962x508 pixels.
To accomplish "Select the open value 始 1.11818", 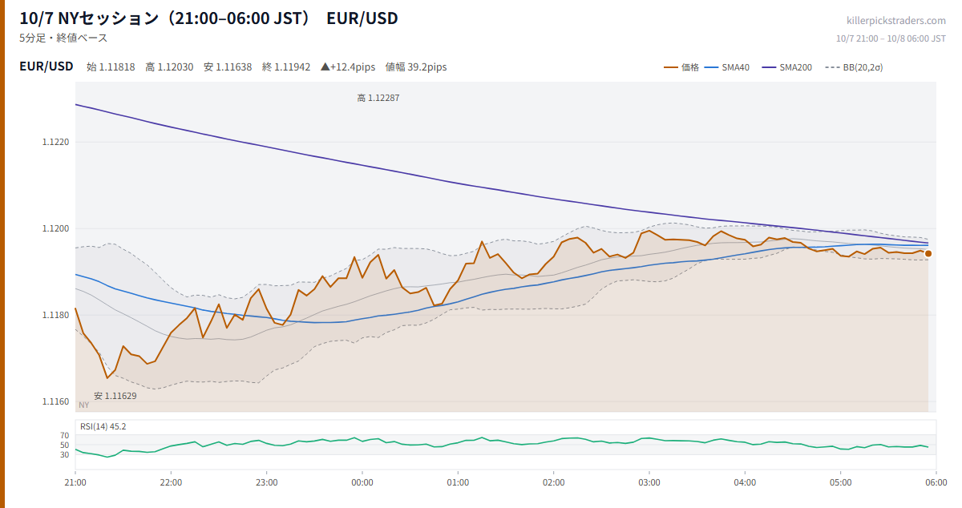I will [x=111, y=67].
